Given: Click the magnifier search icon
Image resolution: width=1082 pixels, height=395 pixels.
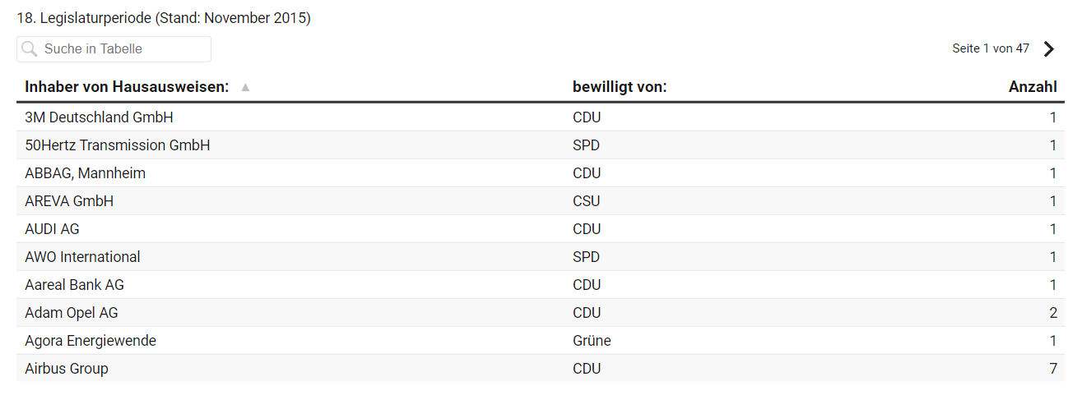Looking at the screenshot, I should pyautogui.click(x=30, y=49).
